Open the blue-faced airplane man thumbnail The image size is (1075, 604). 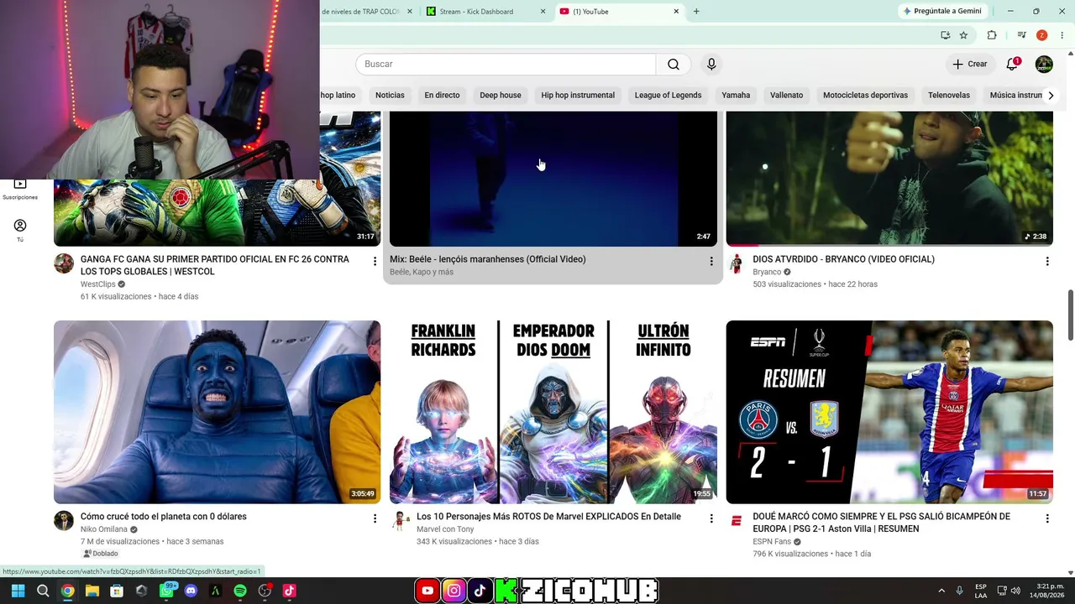tap(217, 412)
